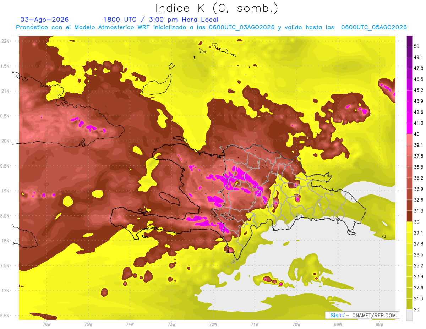
Task: Click the "68W" longitude label
Action: pos(379,324)
